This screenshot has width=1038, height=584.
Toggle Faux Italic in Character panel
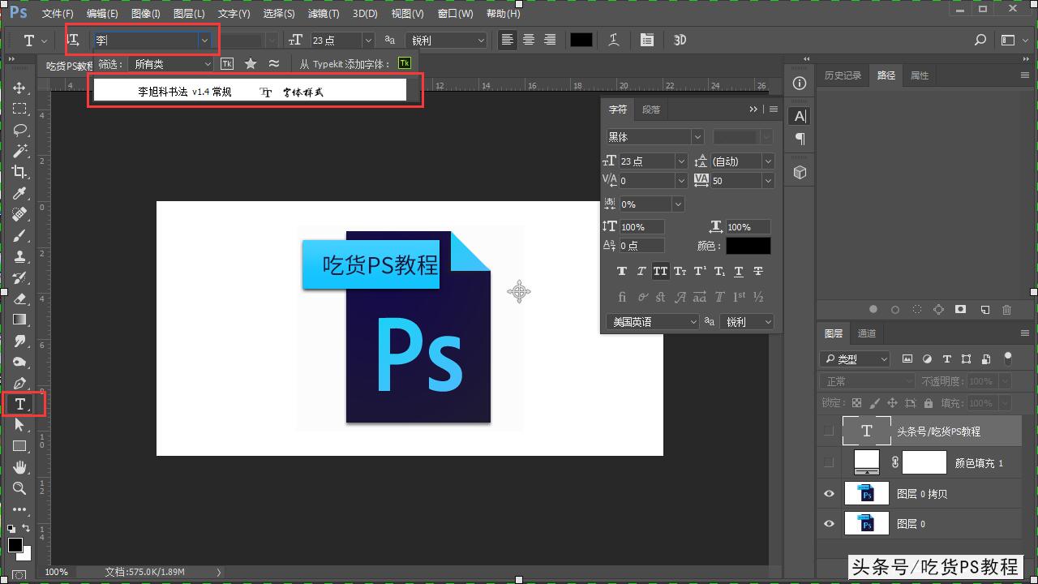(641, 271)
